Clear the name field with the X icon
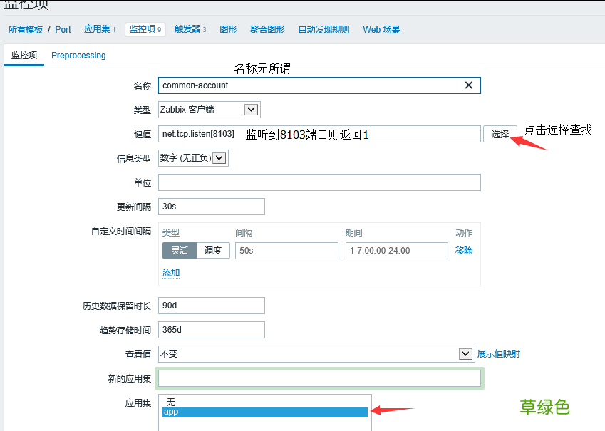Viewport: 605px width, 431px height. pyautogui.click(x=469, y=85)
